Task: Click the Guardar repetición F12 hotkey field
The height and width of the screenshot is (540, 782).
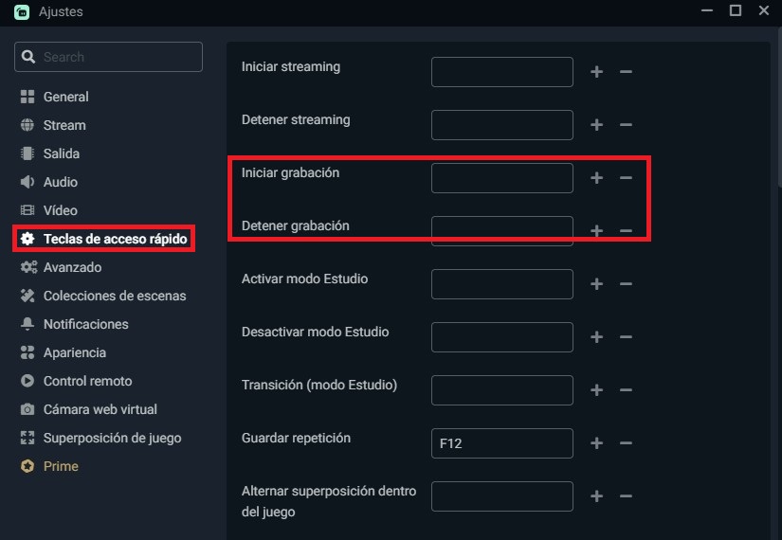Action: 501,443
